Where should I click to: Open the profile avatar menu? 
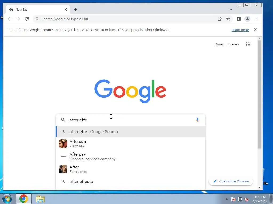tap(247, 19)
